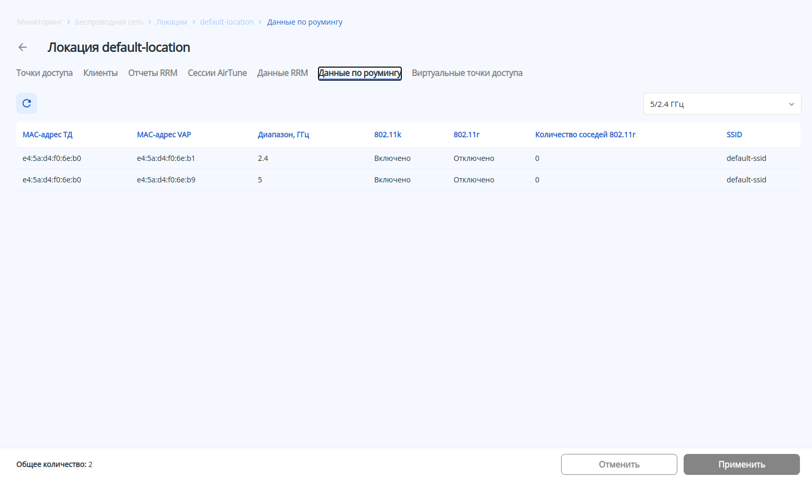Click the Беспроводная сеть breadcrumb
Viewport: 812px width, 477px height.
pos(109,22)
